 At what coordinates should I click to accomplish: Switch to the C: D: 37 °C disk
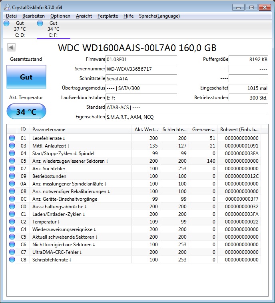(20, 29)
